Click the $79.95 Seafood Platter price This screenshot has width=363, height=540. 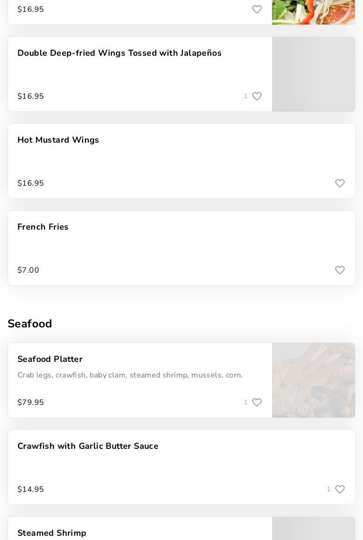pyautogui.click(x=31, y=403)
